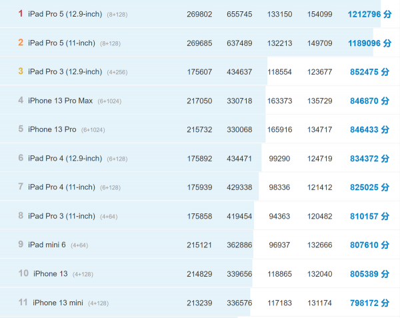Click total score 852475 分
This screenshot has width=400, height=318.
pos(369,72)
